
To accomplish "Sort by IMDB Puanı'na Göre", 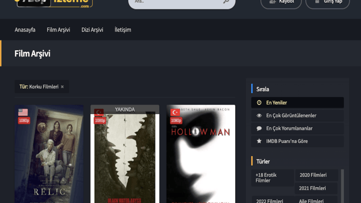I will pos(298,141).
